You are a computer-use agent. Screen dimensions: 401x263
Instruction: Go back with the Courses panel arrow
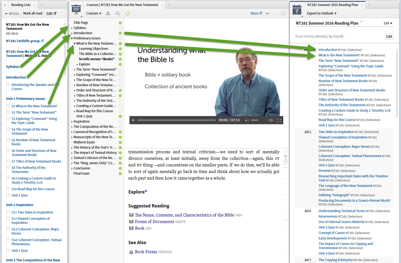click(x=267, y=13)
